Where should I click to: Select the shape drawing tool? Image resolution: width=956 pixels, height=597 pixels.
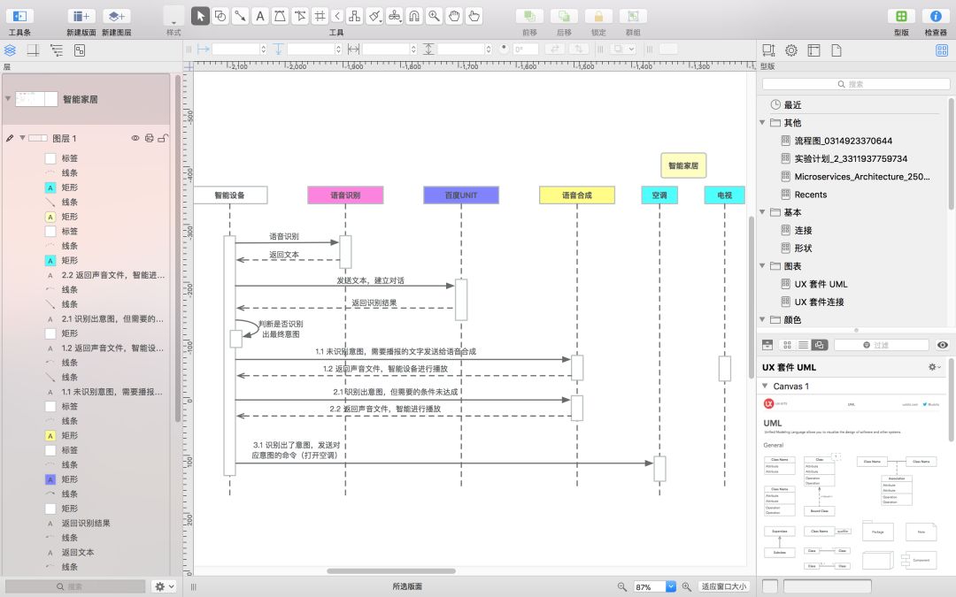(x=220, y=17)
